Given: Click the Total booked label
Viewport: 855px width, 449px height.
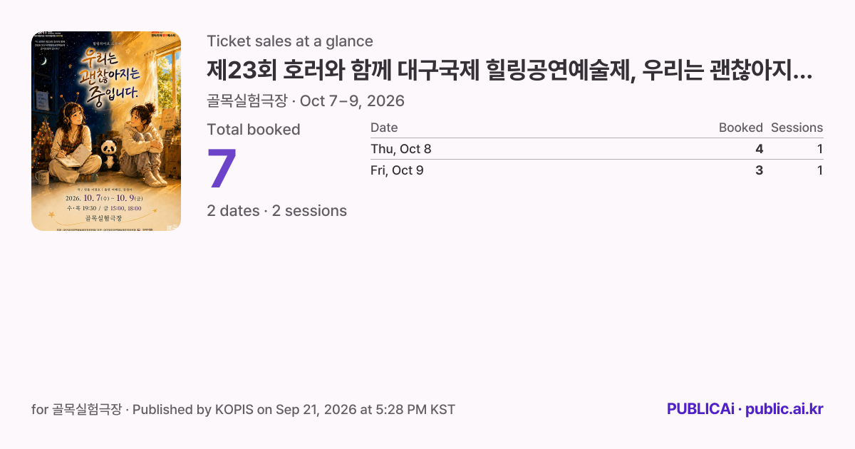Looking at the screenshot, I should click(254, 130).
